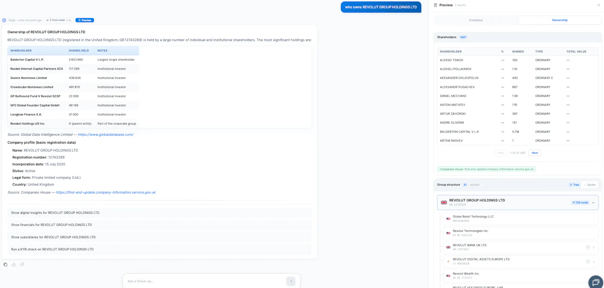This screenshot has width=604, height=288.
Task: Click the UK flag beside REVOLUT GROUP HOLDINGS LTD
Action: point(444,202)
